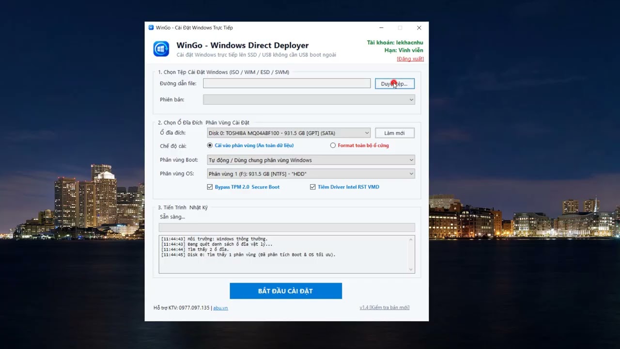Click log line 'Đang quét danh sách ổ đĩa vật lý'

pos(217,244)
